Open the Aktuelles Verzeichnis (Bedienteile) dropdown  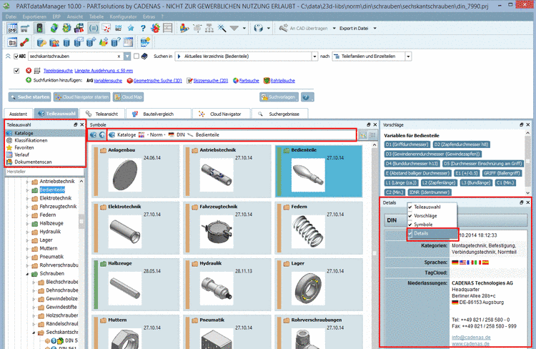(x=315, y=56)
